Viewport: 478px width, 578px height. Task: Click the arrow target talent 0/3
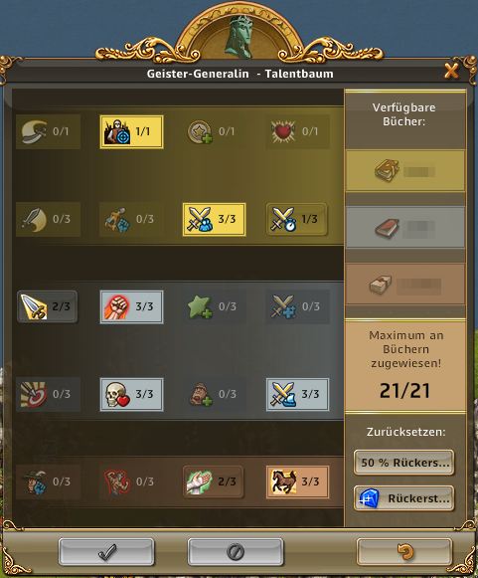click(x=49, y=394)
